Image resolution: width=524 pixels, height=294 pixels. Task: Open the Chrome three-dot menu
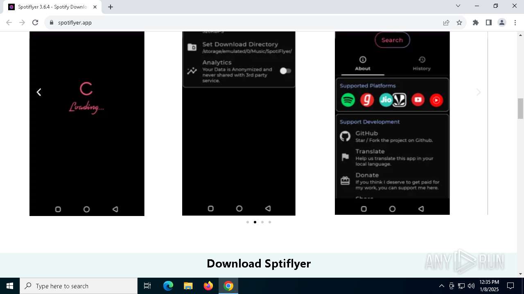pos(515,22)
